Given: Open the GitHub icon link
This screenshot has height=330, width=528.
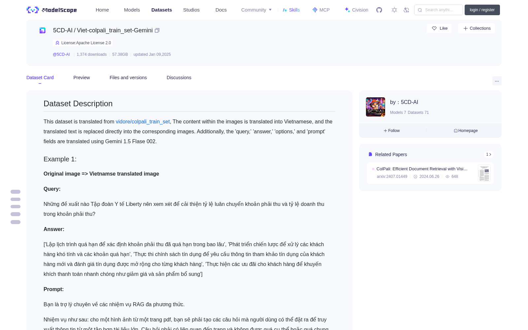Looking at the screenshot, I should [x=379, y=10].
